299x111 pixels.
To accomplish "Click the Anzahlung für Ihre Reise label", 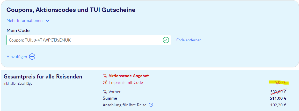I will 125,105.
